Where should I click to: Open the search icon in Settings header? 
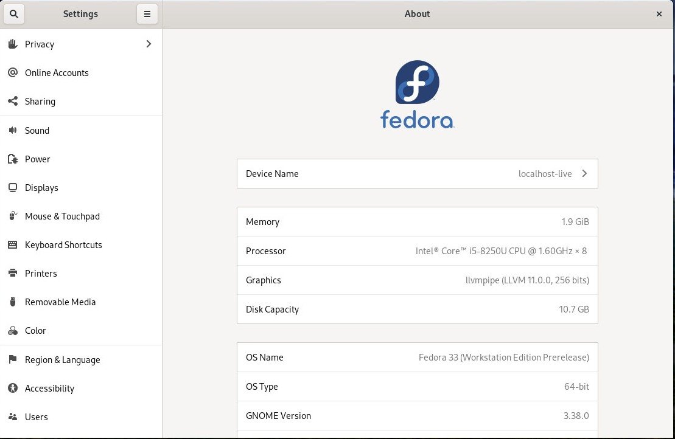click(x=13, y=13)
